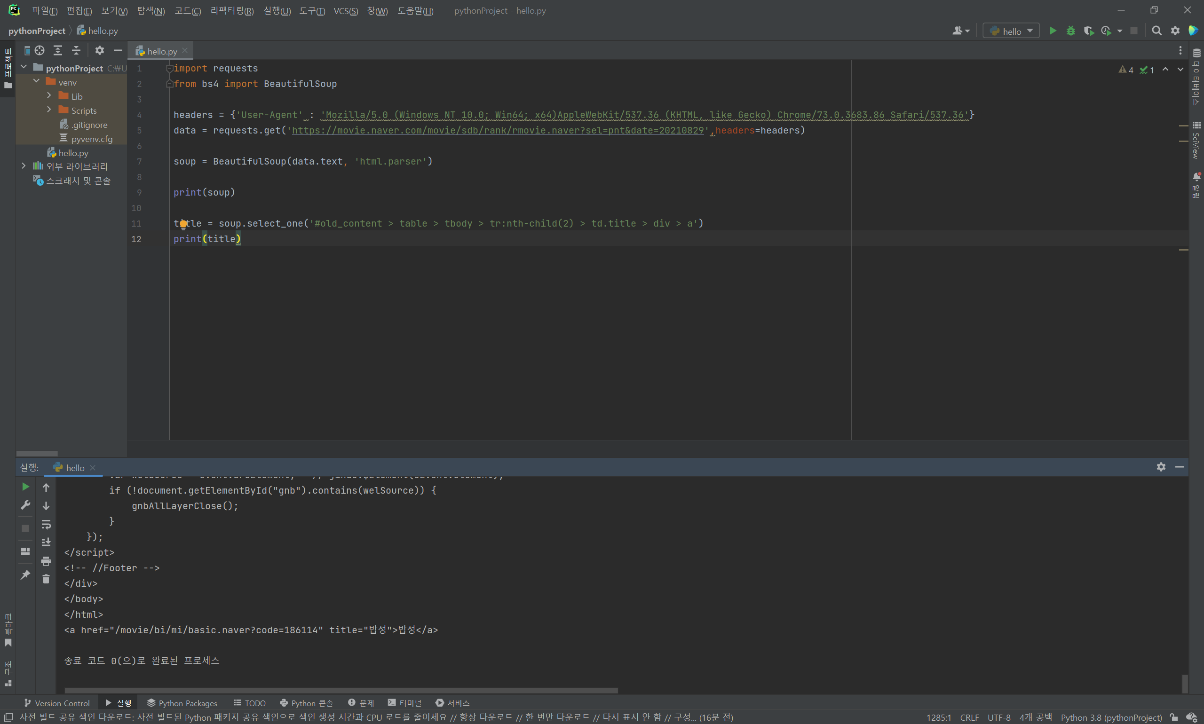Clear all run console output

[46, 579]
